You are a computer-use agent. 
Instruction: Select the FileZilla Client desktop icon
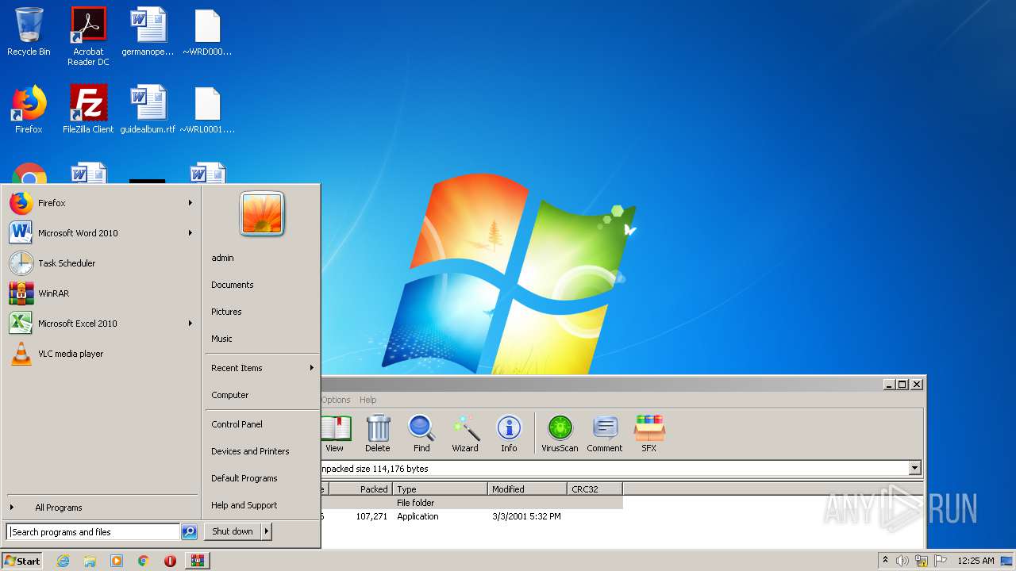point(88,109)
